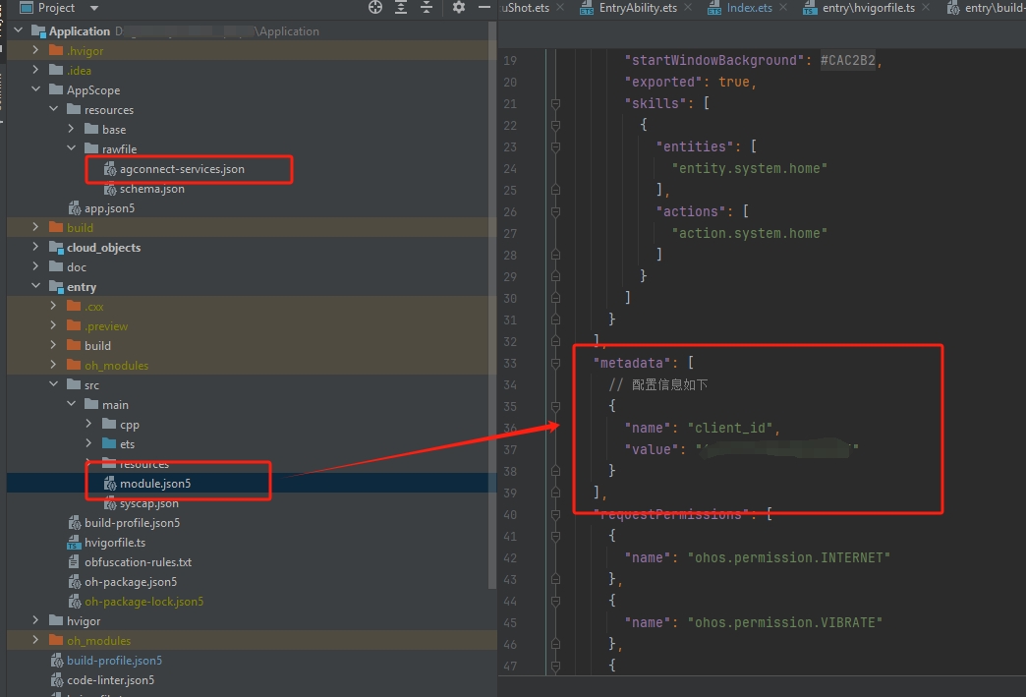Image resolution: width=1026 pixels, height=697 pixels.
Task: Fold the requestPermissions block at line 40
Action: (x=555, y=514)
